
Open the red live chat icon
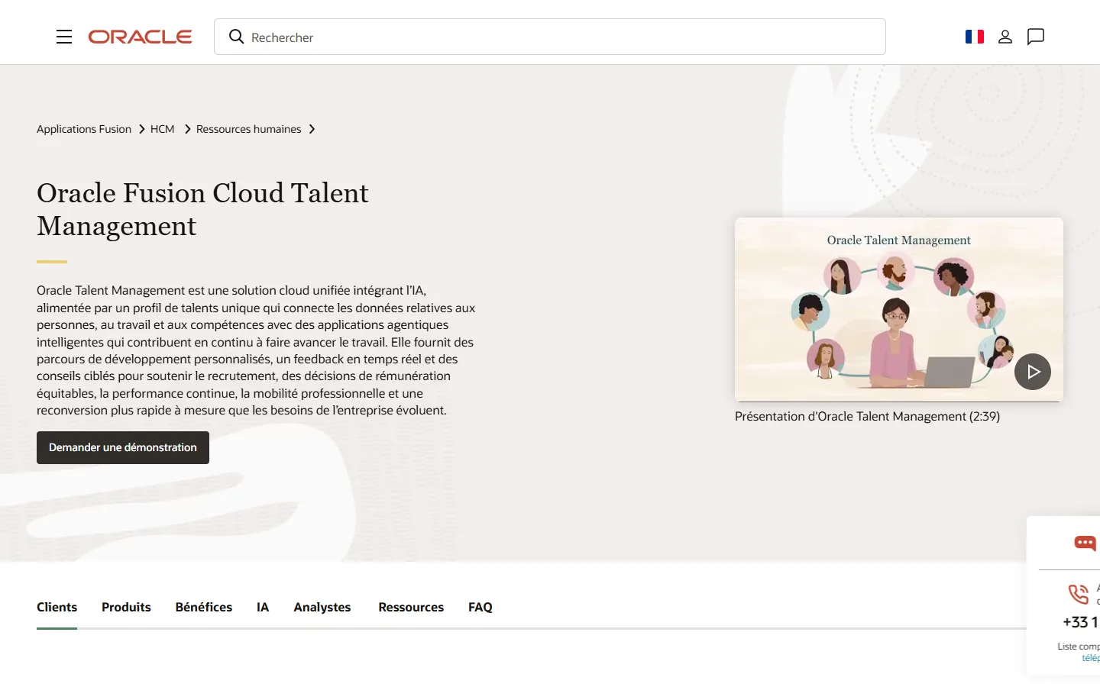tap(1085, 543)
